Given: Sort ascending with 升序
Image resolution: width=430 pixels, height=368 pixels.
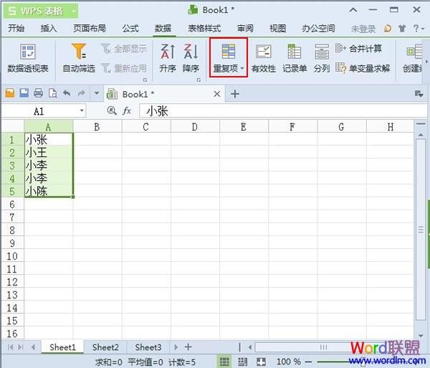Looking at the screenshot, I should coord(168,58).
